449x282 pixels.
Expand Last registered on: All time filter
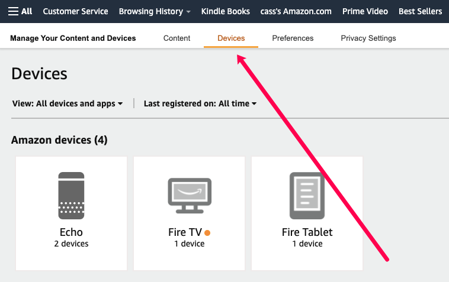[200, 103]
